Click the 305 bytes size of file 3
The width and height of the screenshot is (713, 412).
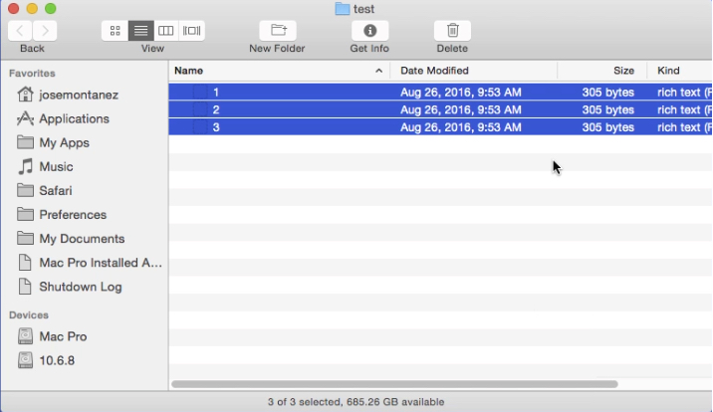click(x=608, y=127)
